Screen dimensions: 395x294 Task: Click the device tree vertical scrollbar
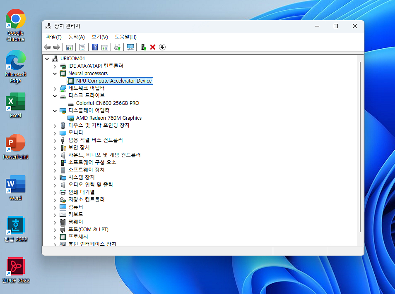pyautogui.click(x=361, y=145)
